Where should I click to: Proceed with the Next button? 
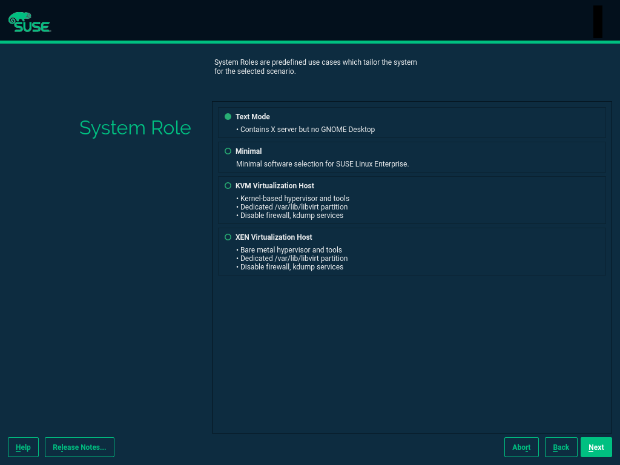596,447
